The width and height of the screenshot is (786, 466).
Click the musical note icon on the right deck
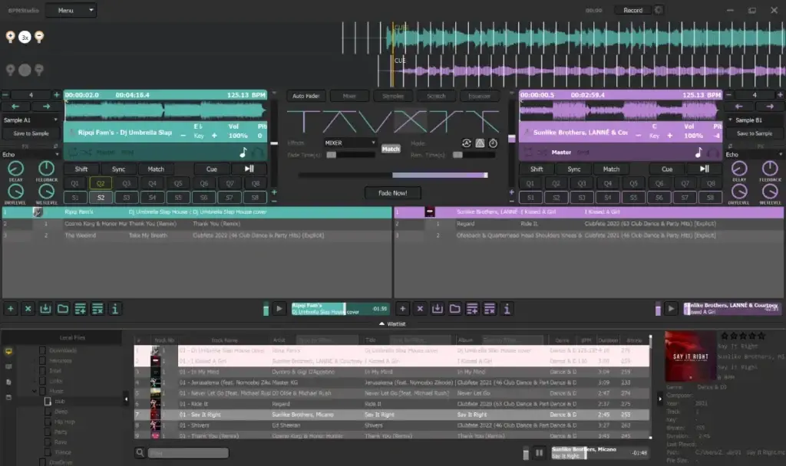coord(698,153)
